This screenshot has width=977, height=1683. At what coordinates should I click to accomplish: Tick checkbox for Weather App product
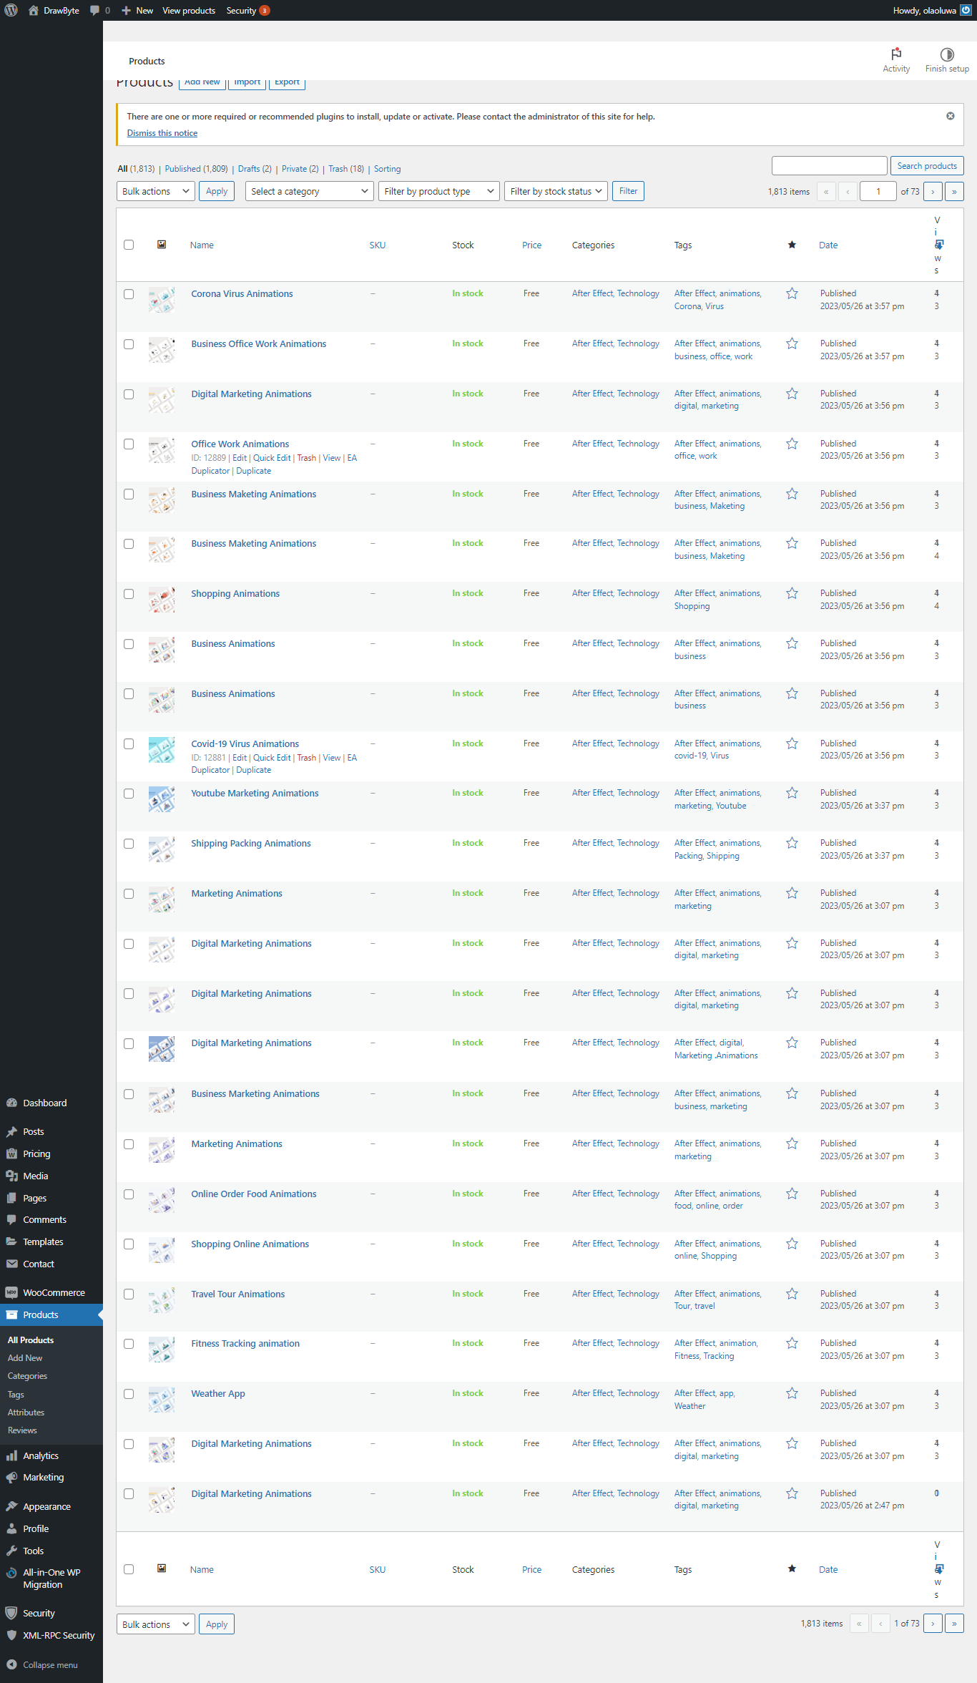coord(129,1394)
